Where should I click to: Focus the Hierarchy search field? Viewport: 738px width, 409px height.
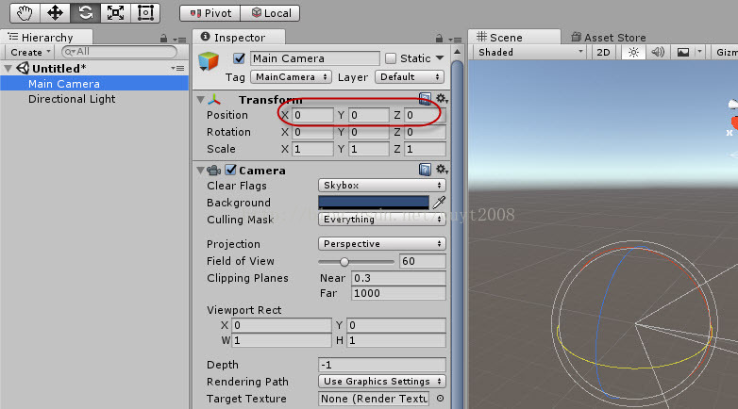click(120, 52)
